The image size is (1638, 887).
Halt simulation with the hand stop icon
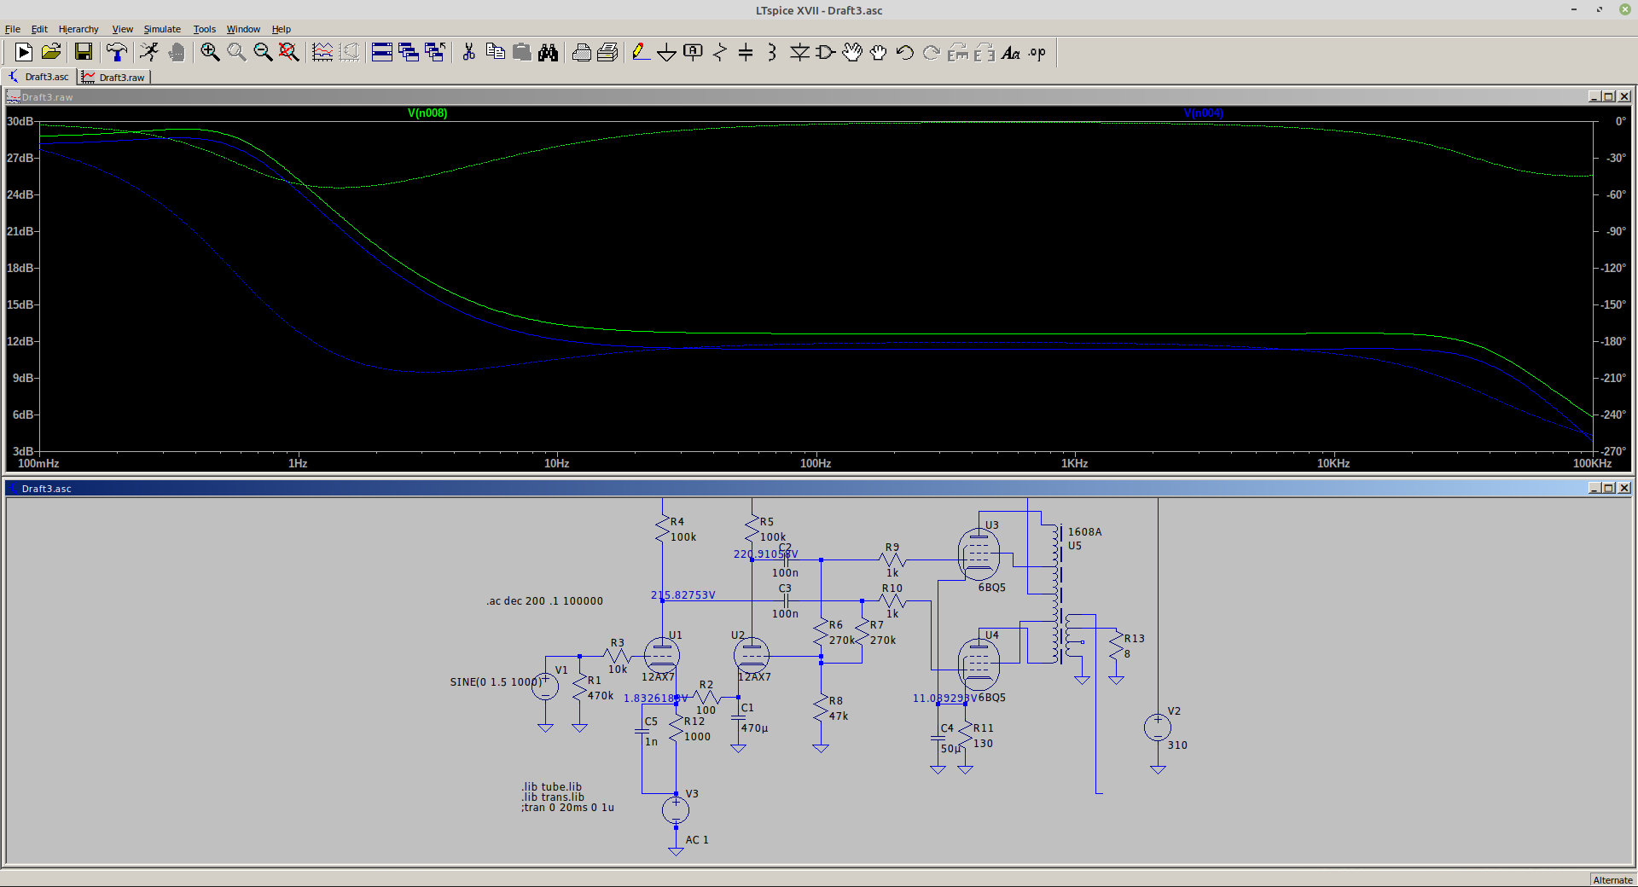177,53
